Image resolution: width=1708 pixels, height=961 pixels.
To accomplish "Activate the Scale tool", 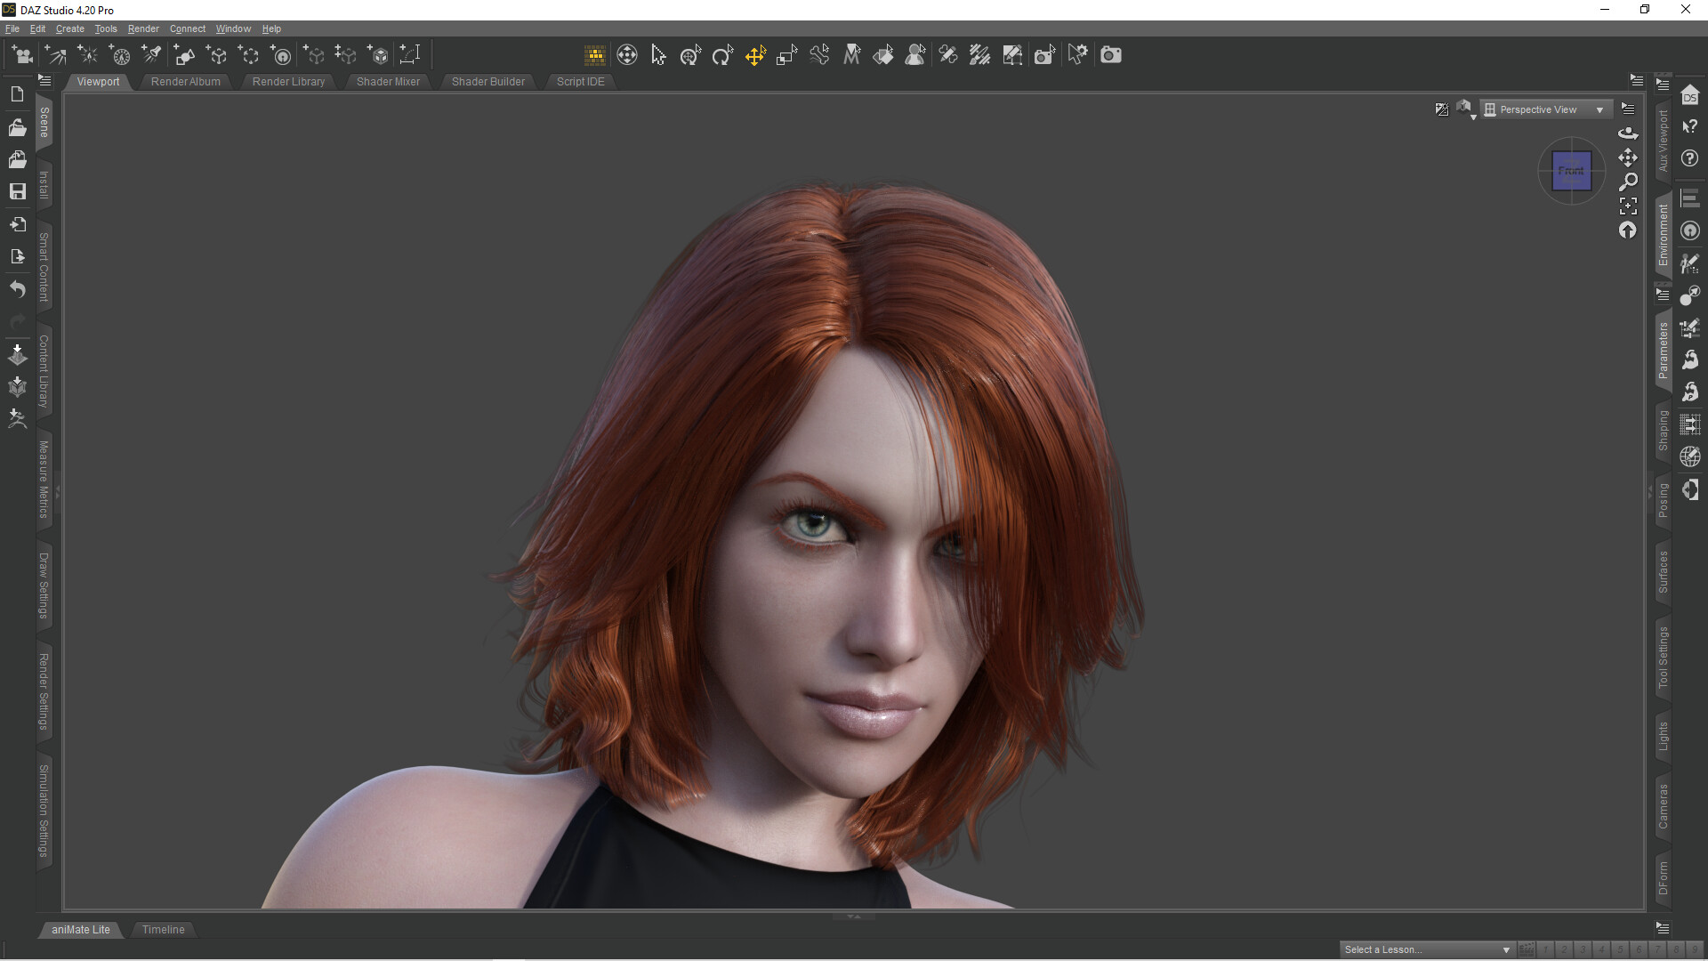I will (786, 55).
